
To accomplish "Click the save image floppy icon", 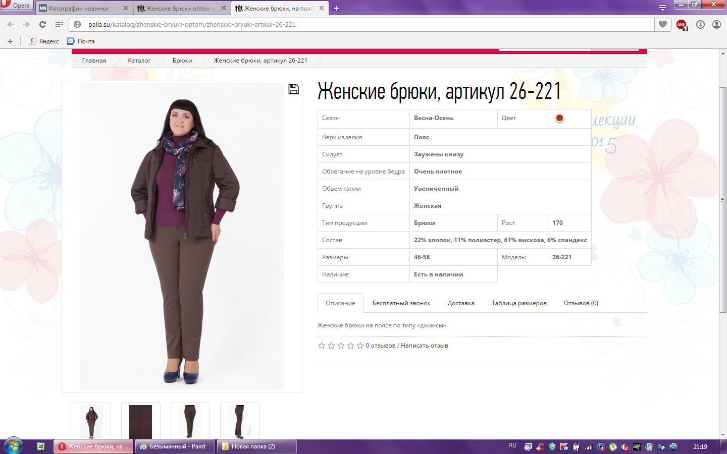I will tap(293, 89).
